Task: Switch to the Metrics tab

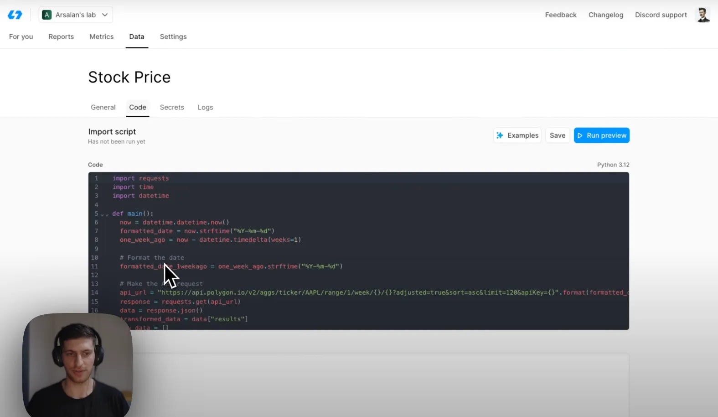Action: click(101, 36)
